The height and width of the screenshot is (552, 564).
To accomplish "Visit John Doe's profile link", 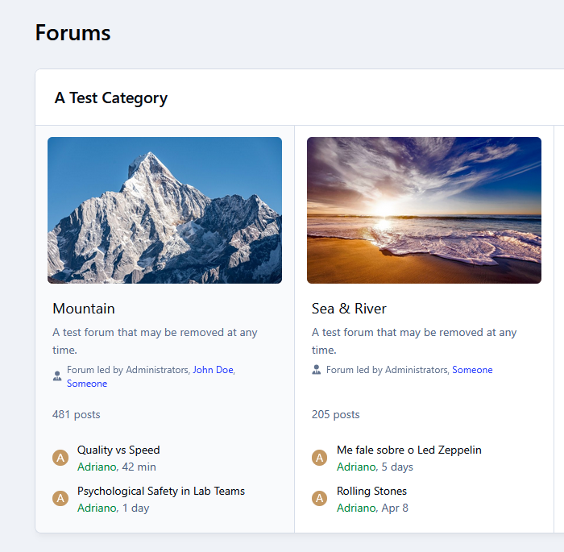I will pyautogui.click(x=213, y=370).
